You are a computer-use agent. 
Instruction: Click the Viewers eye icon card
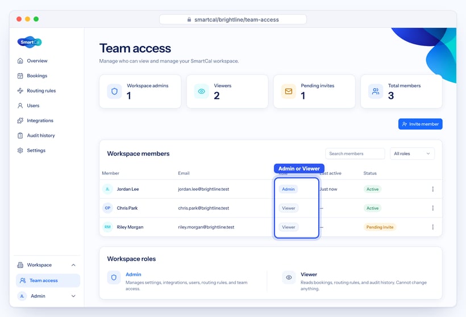pos(202,91)
